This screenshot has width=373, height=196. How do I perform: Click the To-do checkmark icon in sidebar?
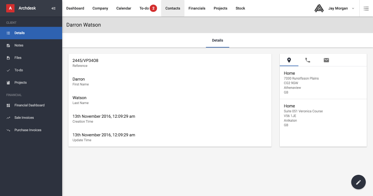8,70
